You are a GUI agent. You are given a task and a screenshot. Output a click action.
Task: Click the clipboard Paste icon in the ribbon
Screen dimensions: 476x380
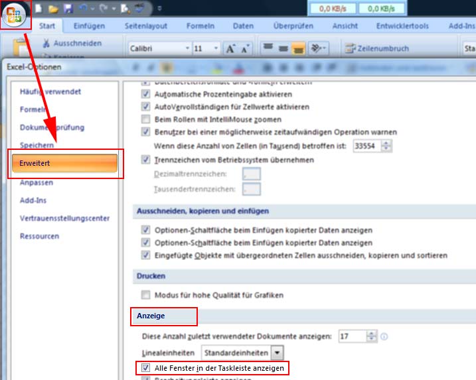(x=21, y=47)
